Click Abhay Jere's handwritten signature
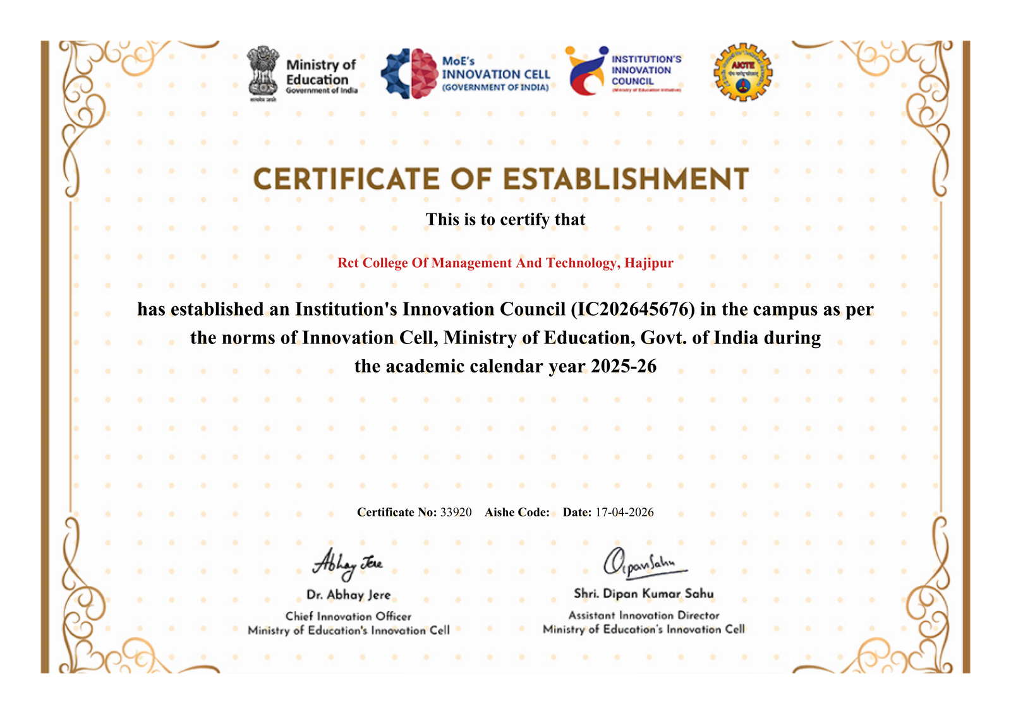Viewport: 1011px width, 714px height. pos(348,563)
